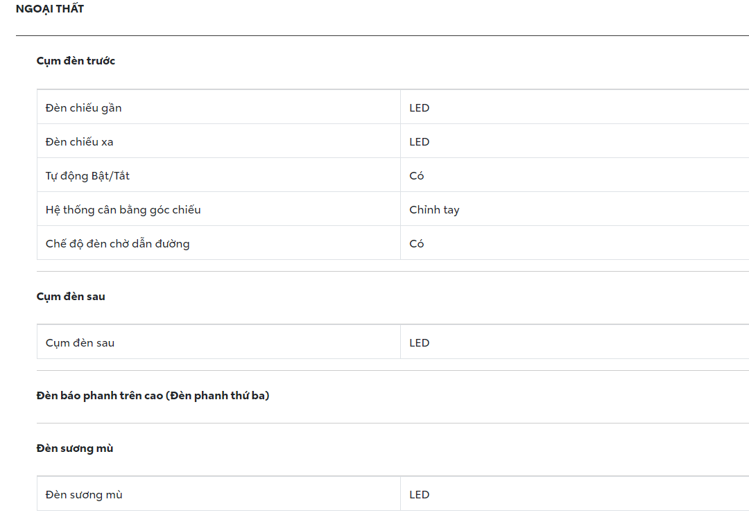749x515 pixels.
Task: Collapse the bold Đèn sương mù section heading
Action: (x=75, y=448)
